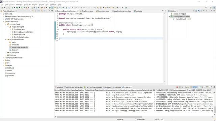The image size is (216, 121).
Task: Maximize the editor area
Action: click(165, 11)
